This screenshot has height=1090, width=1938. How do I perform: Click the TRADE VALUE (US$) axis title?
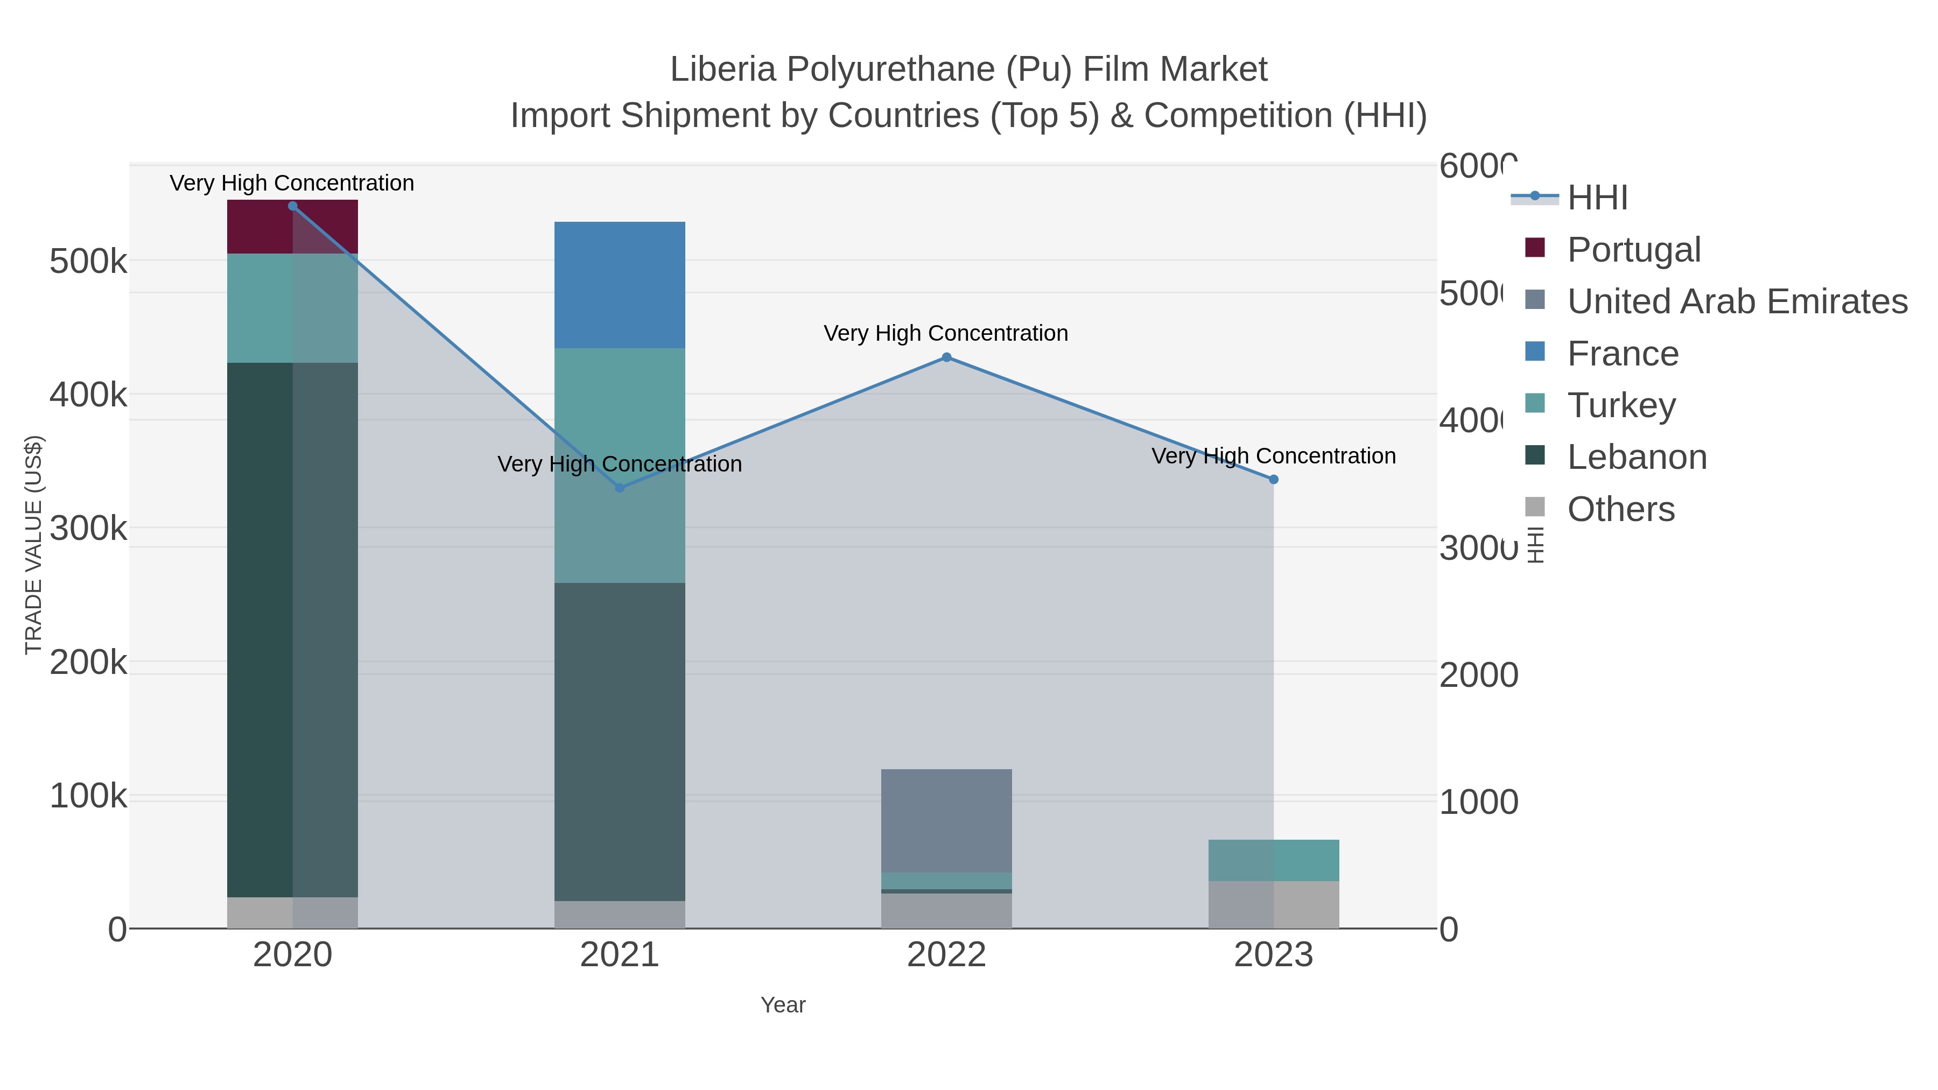[34, 545]
